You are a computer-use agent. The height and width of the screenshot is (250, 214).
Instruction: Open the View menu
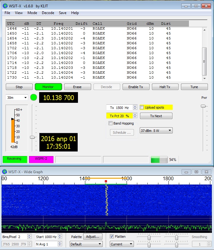tap(19, 13)
